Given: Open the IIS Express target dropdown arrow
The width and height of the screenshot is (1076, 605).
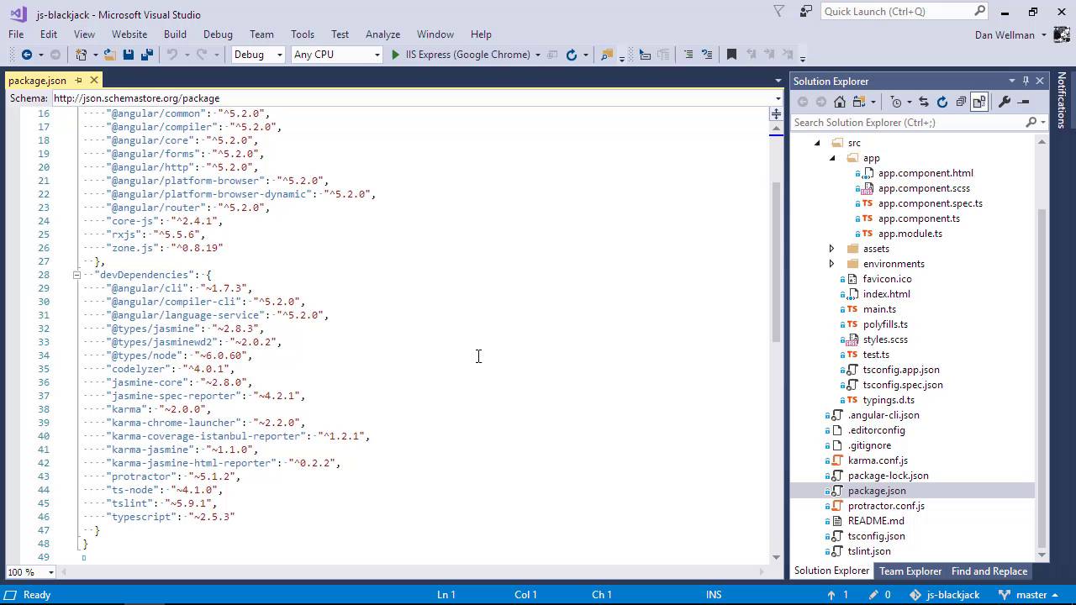Looking at the screenshot, I should [x=538, y=55].
